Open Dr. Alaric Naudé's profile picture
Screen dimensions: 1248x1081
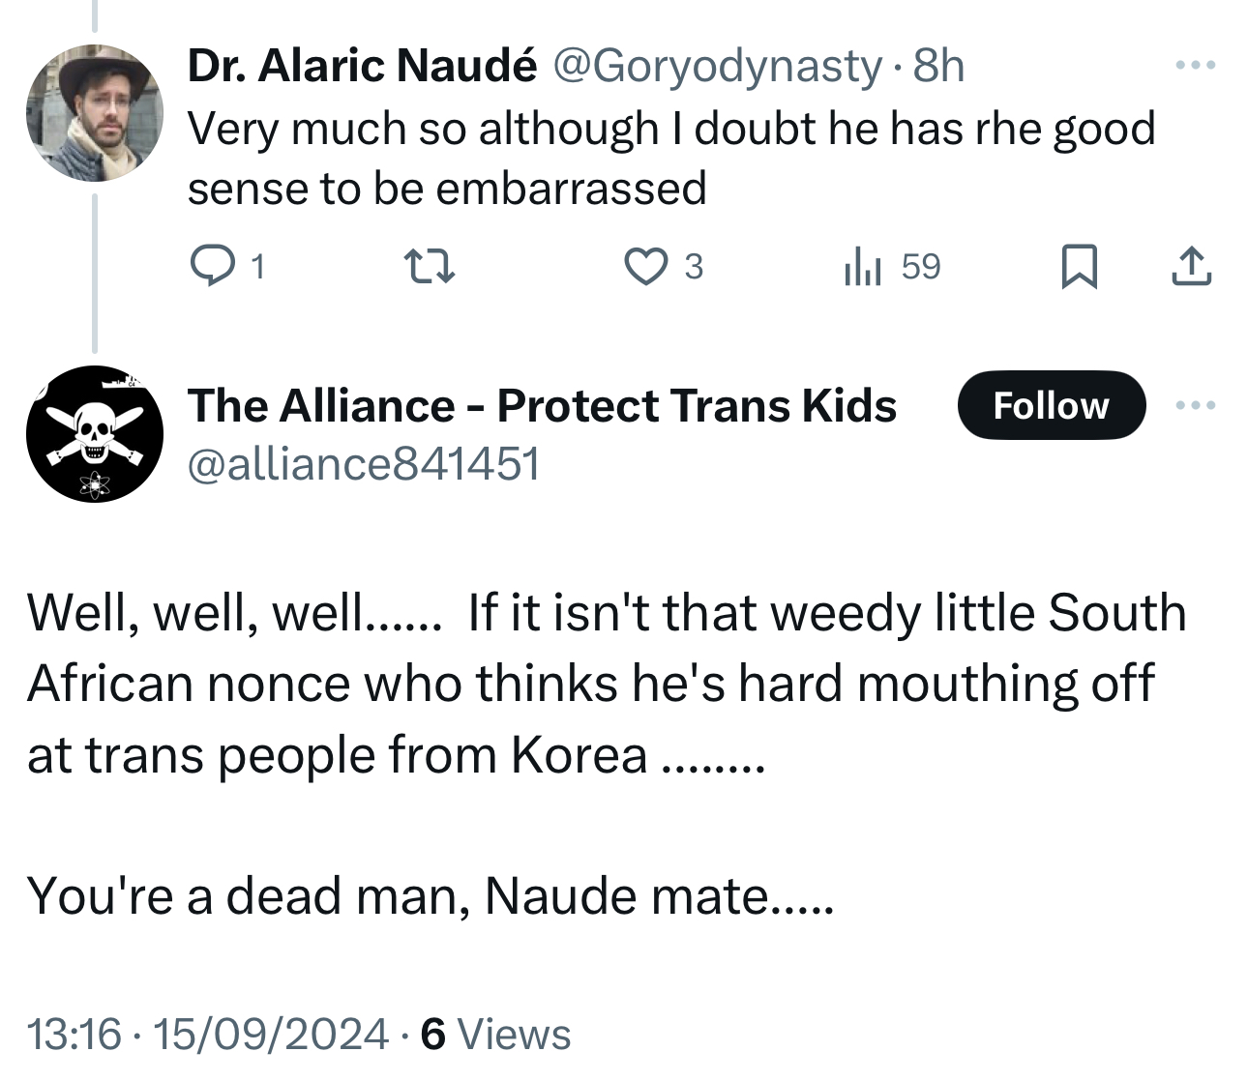point(94,113)
